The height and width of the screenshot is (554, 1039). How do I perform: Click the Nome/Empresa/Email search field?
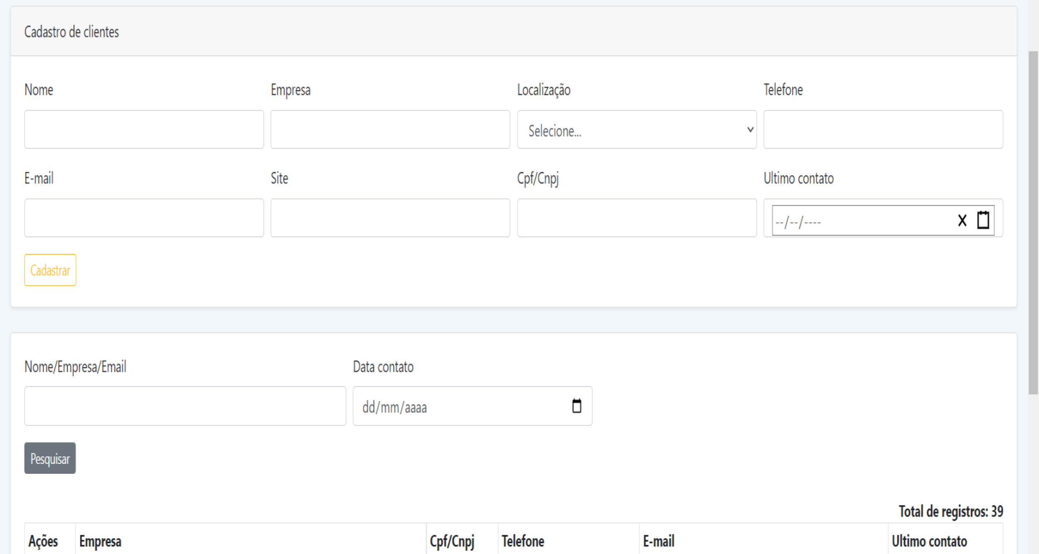(x=185, y=406)
